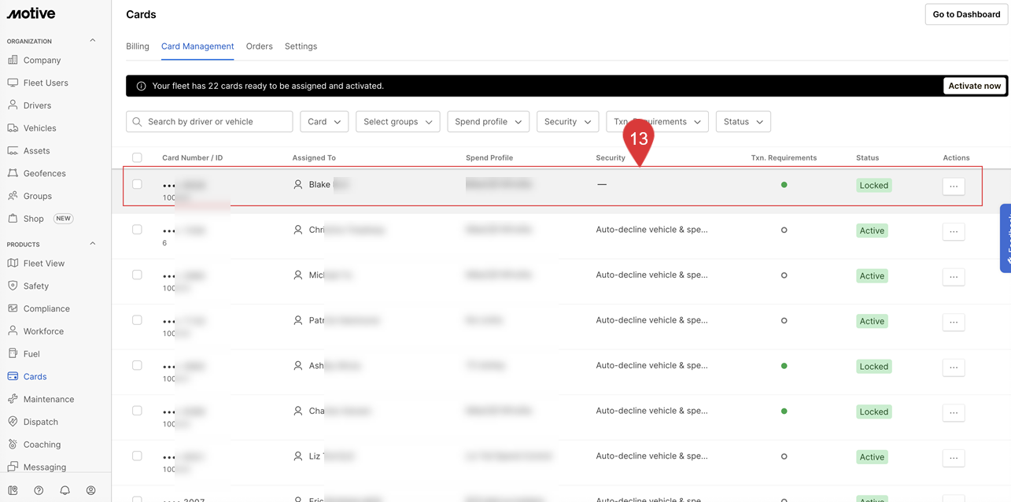This screenshot has width=1011, height=502.
Task: Tick the select-all checkbox in the table header
Action: [137, 157]
